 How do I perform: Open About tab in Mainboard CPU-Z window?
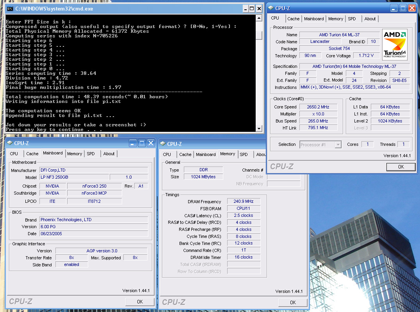click(109, 154)
